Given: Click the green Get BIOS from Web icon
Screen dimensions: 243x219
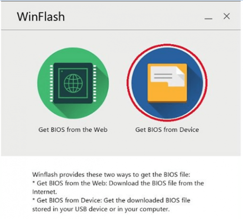Looking at the screenshot, I should [x=73, y=83].
